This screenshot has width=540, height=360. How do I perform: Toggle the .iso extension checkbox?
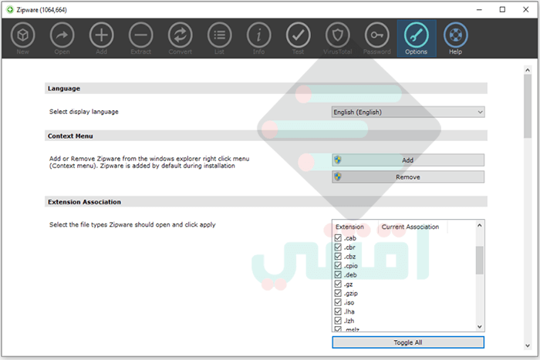(338, 302)
